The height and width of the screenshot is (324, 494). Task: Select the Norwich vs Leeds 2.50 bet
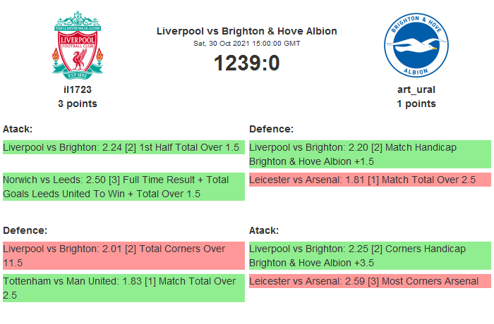click(x=123, y=187)
